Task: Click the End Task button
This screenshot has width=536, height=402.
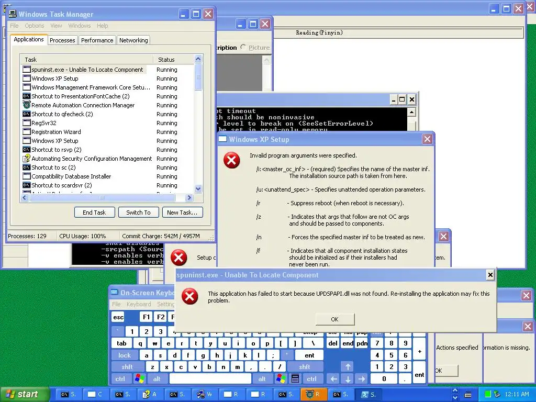Action: coord(94,213)
